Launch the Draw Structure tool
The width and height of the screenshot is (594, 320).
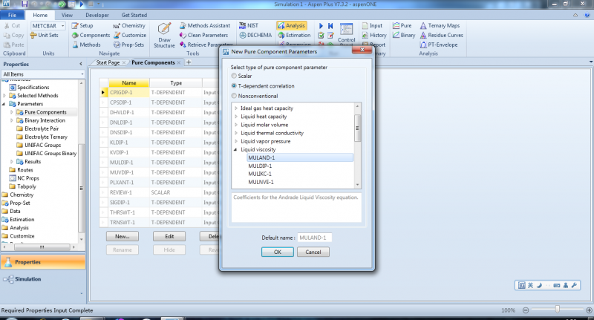(164, 35)
